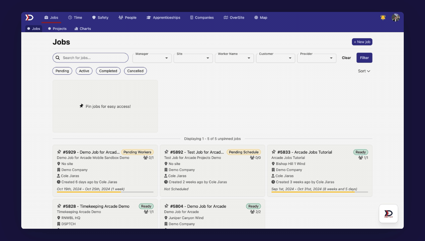
Task: Pin job #5804 with its pin icon
Action: click(x=166, y=206)
